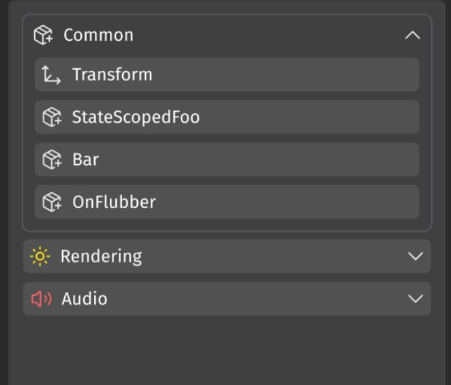Image resolution: width=451 pixels, height=385 pixels.
Task: Expand the Rendering section chevron
Action: (415, 256)
